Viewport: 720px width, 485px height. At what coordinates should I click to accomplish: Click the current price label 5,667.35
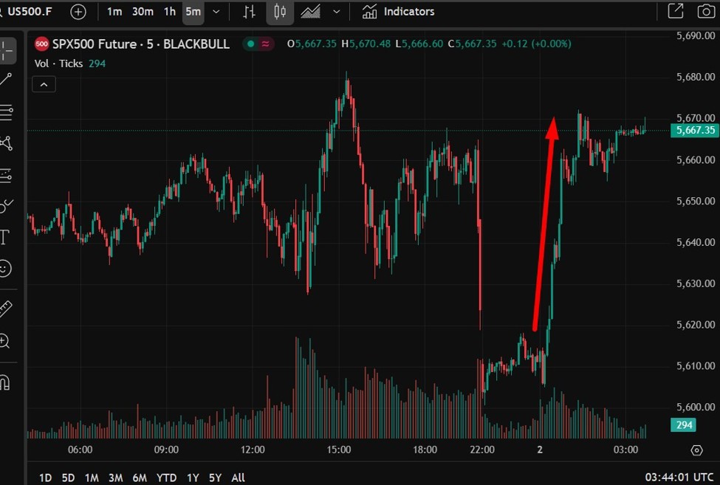695,131
